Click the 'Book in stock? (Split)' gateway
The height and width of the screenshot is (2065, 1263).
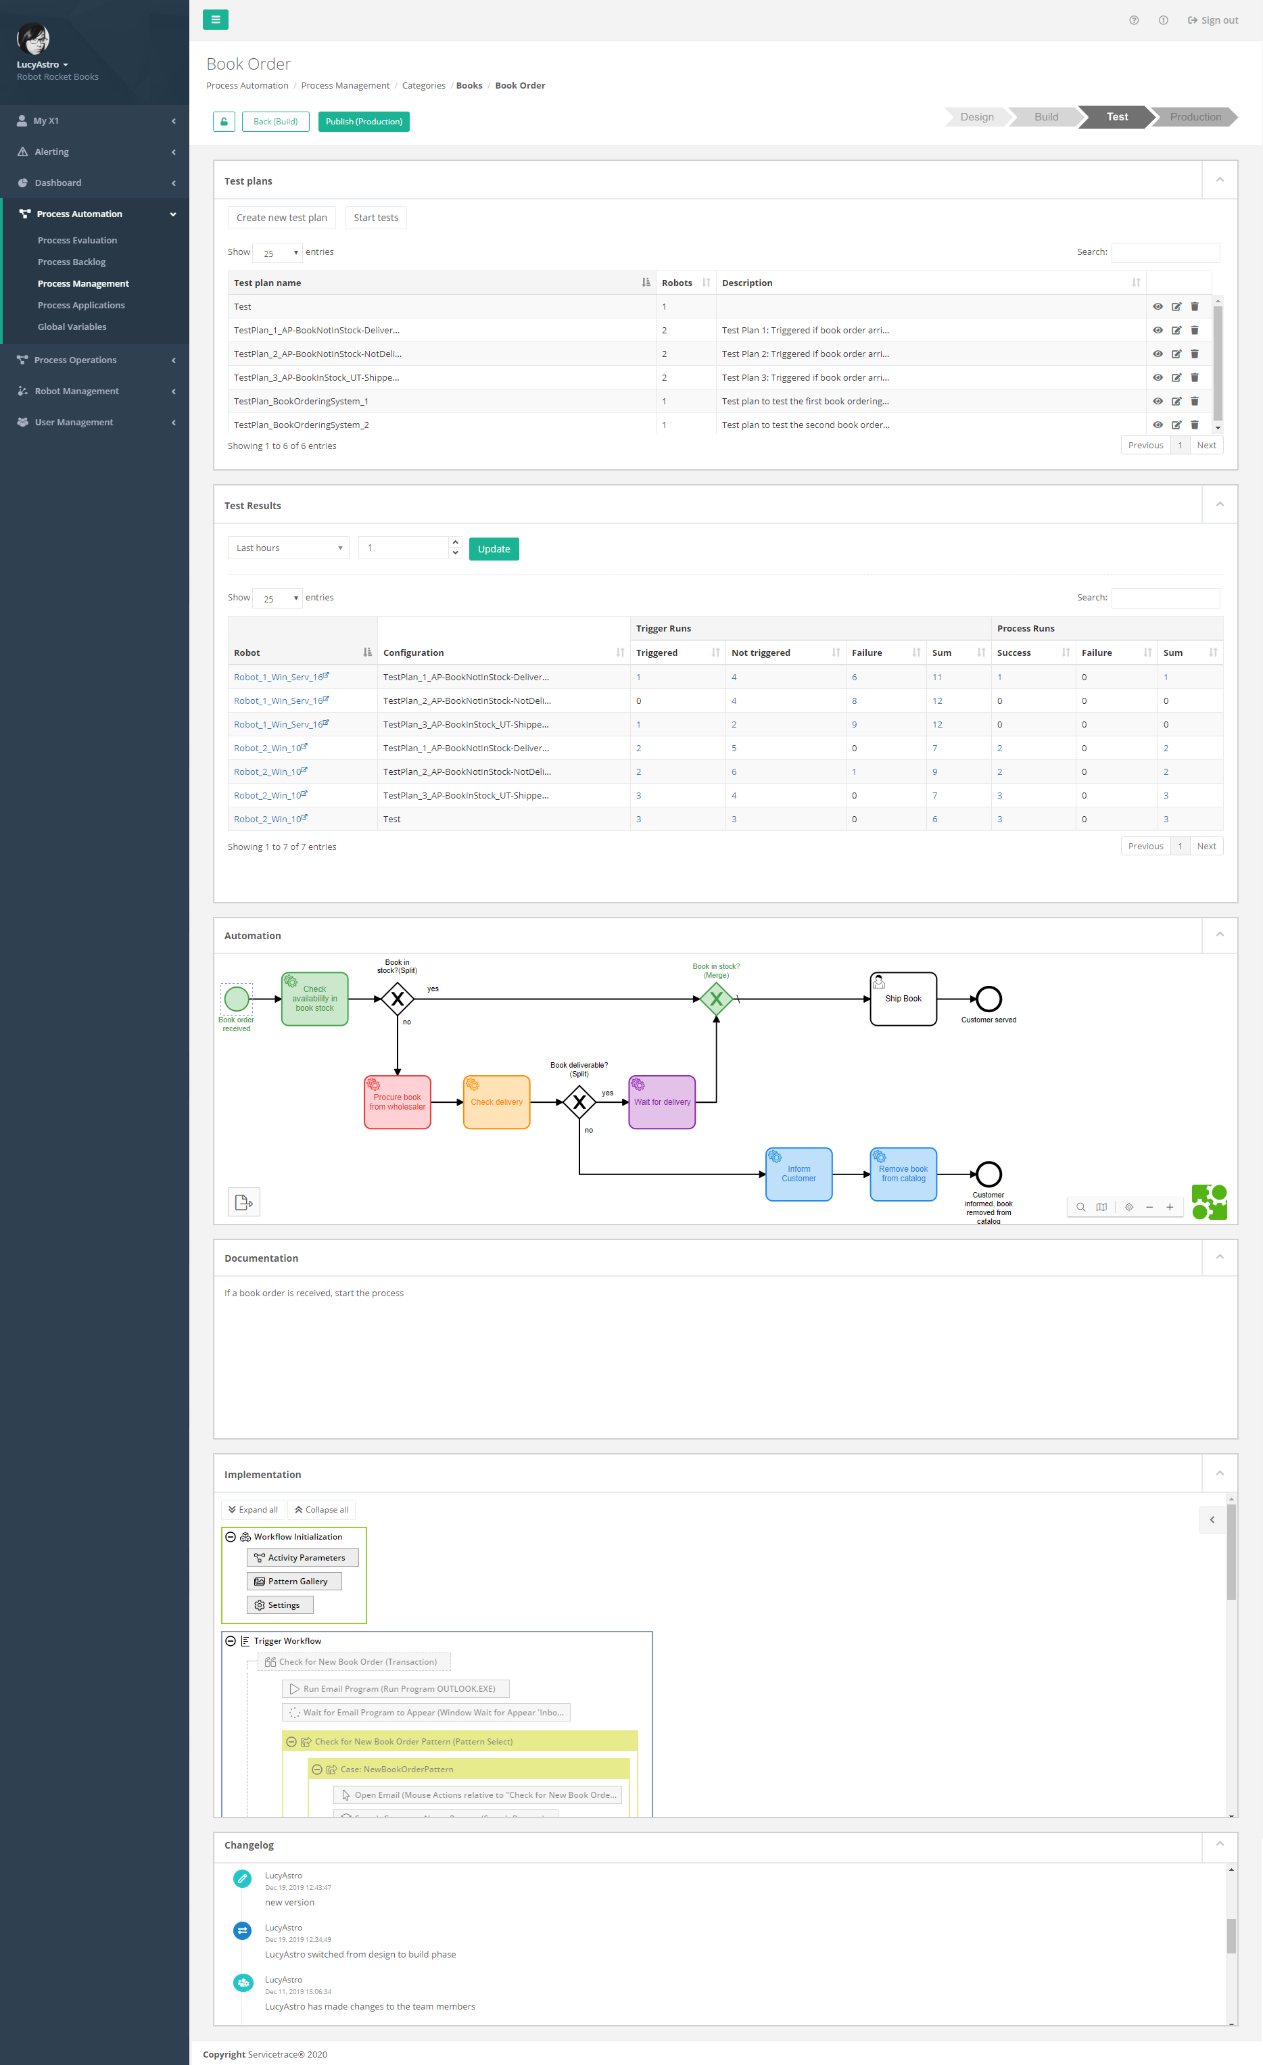click(x=398, y=998)
